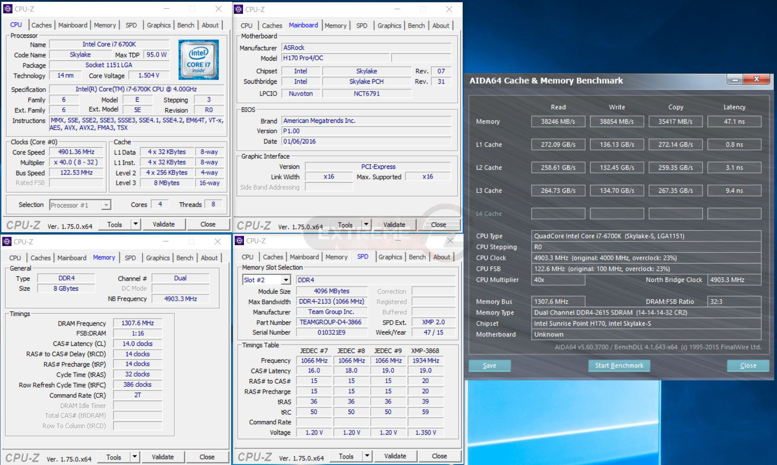Click Validate in the CPU window

pyautogui.click(x=163, y=224)
